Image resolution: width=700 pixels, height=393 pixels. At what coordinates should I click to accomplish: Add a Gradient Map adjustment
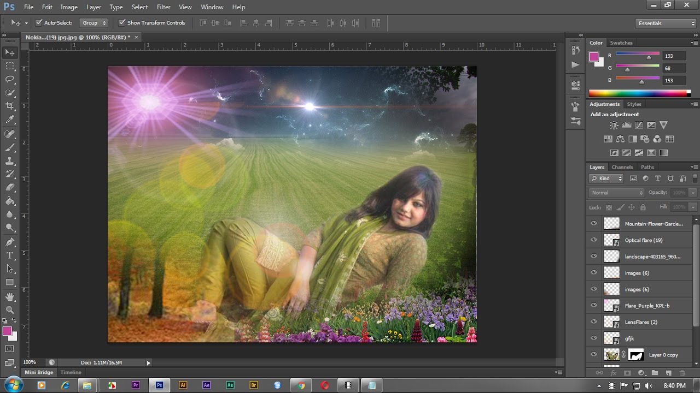[x=664, y=153]
